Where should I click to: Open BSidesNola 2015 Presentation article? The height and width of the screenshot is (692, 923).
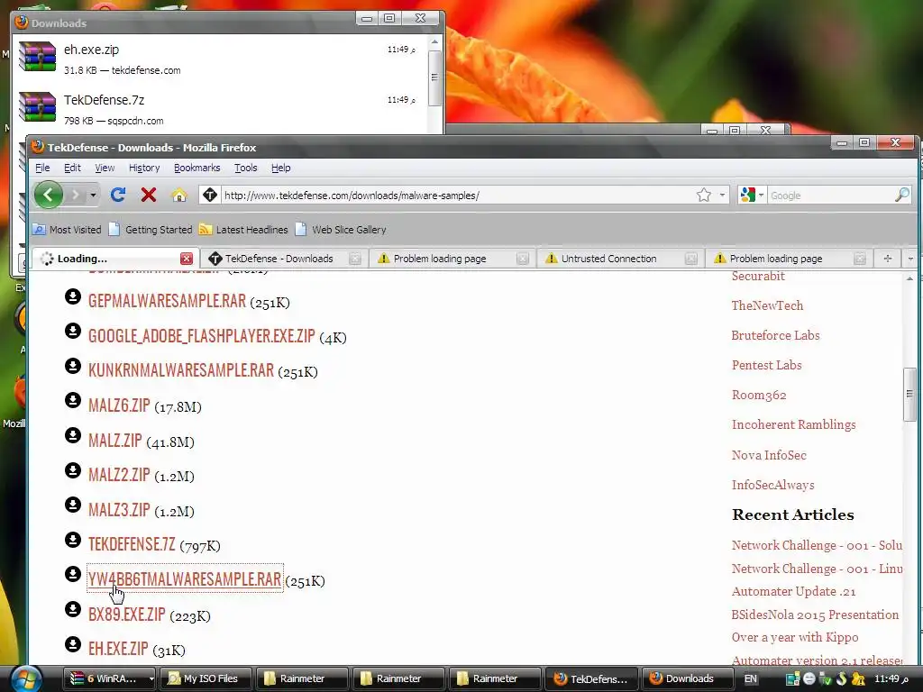[x=815, y=615]
